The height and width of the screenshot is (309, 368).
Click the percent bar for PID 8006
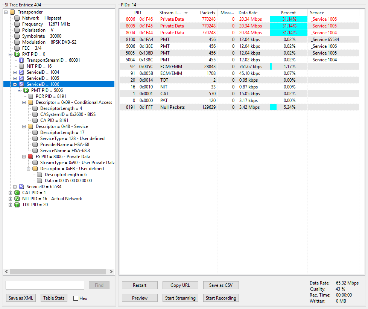[x=289, y=19]
